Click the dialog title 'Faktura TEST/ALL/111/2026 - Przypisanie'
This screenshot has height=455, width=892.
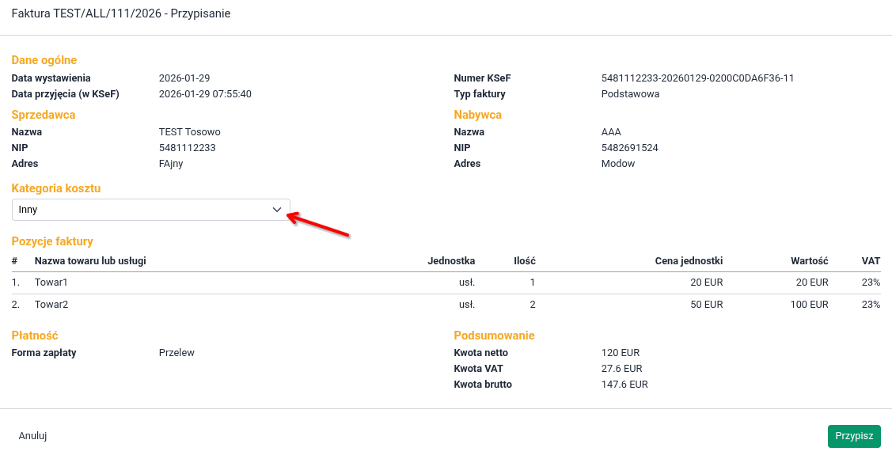click(121, 14)
